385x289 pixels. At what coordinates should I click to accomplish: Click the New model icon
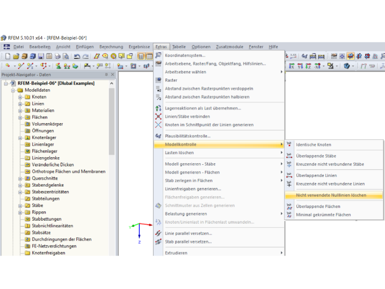8,56
